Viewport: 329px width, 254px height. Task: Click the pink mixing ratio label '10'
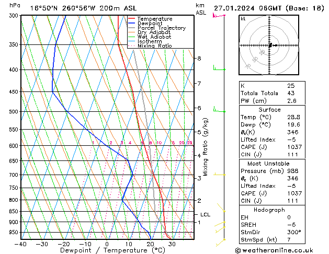159,143
